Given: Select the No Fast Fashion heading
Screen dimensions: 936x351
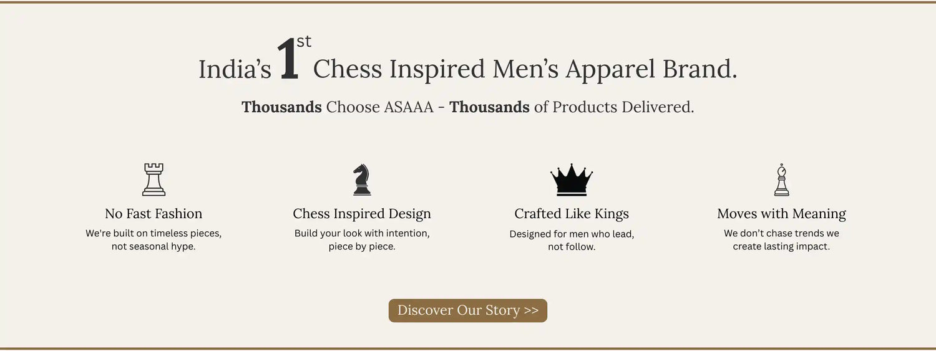Looking at the screenshot, I should coord(154,214).
